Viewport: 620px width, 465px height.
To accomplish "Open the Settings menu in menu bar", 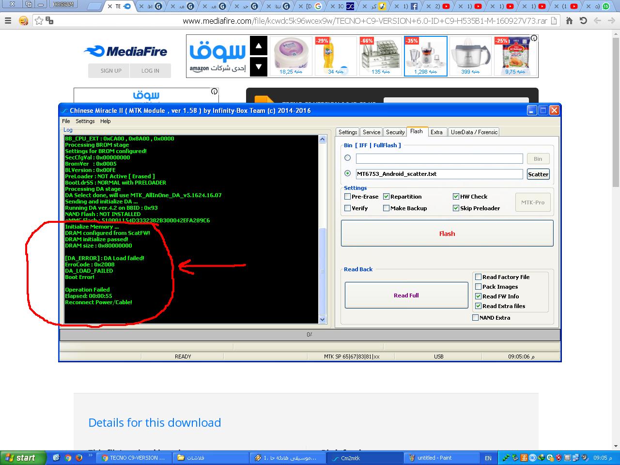I will click(85, 121).
